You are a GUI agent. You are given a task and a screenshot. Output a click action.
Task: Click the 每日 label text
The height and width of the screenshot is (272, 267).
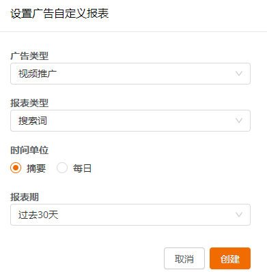pos(82,168)
